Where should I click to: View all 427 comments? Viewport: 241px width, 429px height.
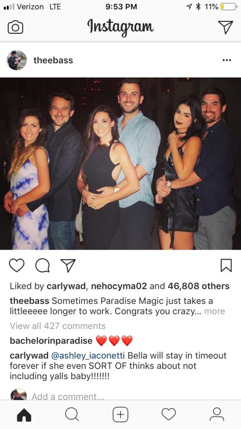point(58,326)
